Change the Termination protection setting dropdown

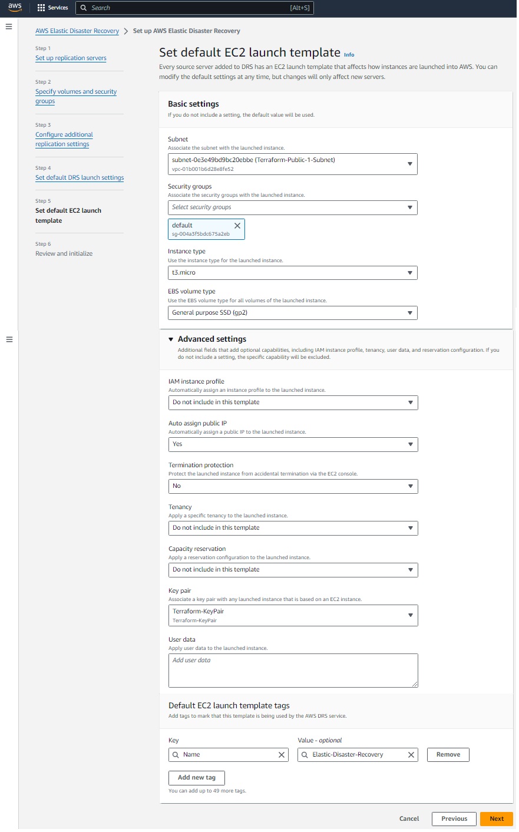pyautogui.click(x=293, y=486)
